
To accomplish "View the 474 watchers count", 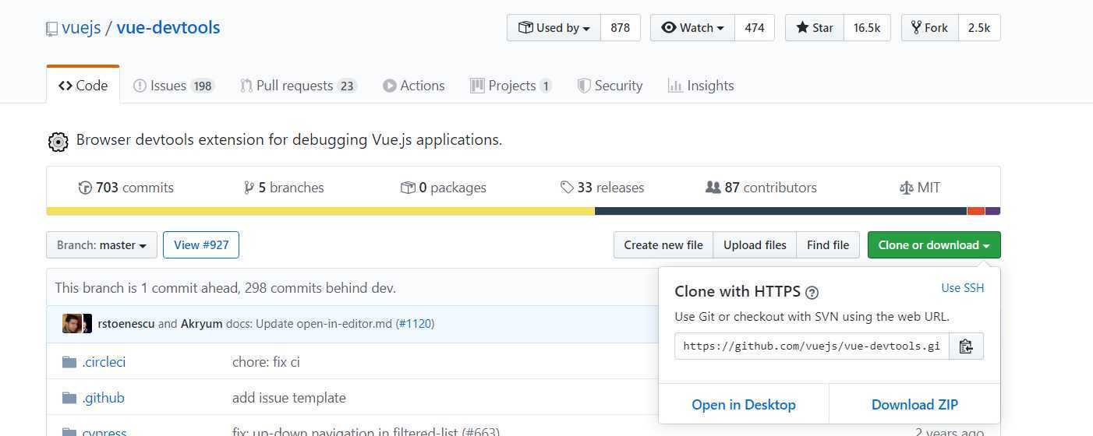I will tap(755, 28).
